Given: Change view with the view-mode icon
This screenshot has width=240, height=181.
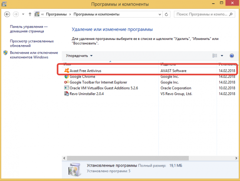Looking at the screenshot, I should 214,56.
